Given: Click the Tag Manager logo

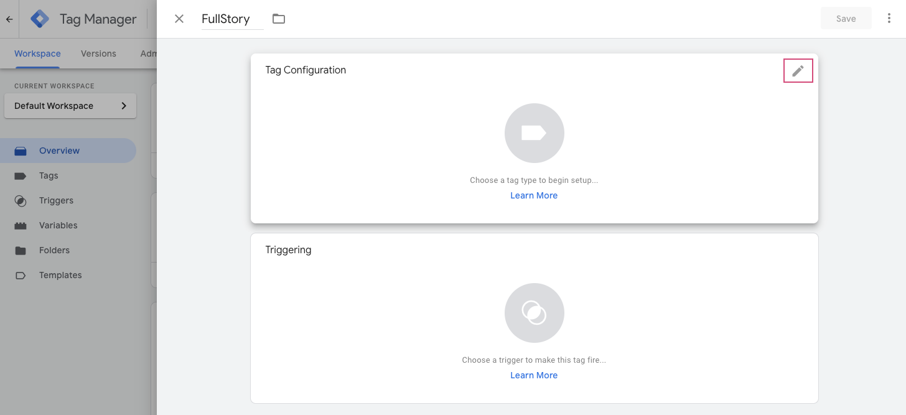Looking at the screenshot, I should click(x=40, y=19).
